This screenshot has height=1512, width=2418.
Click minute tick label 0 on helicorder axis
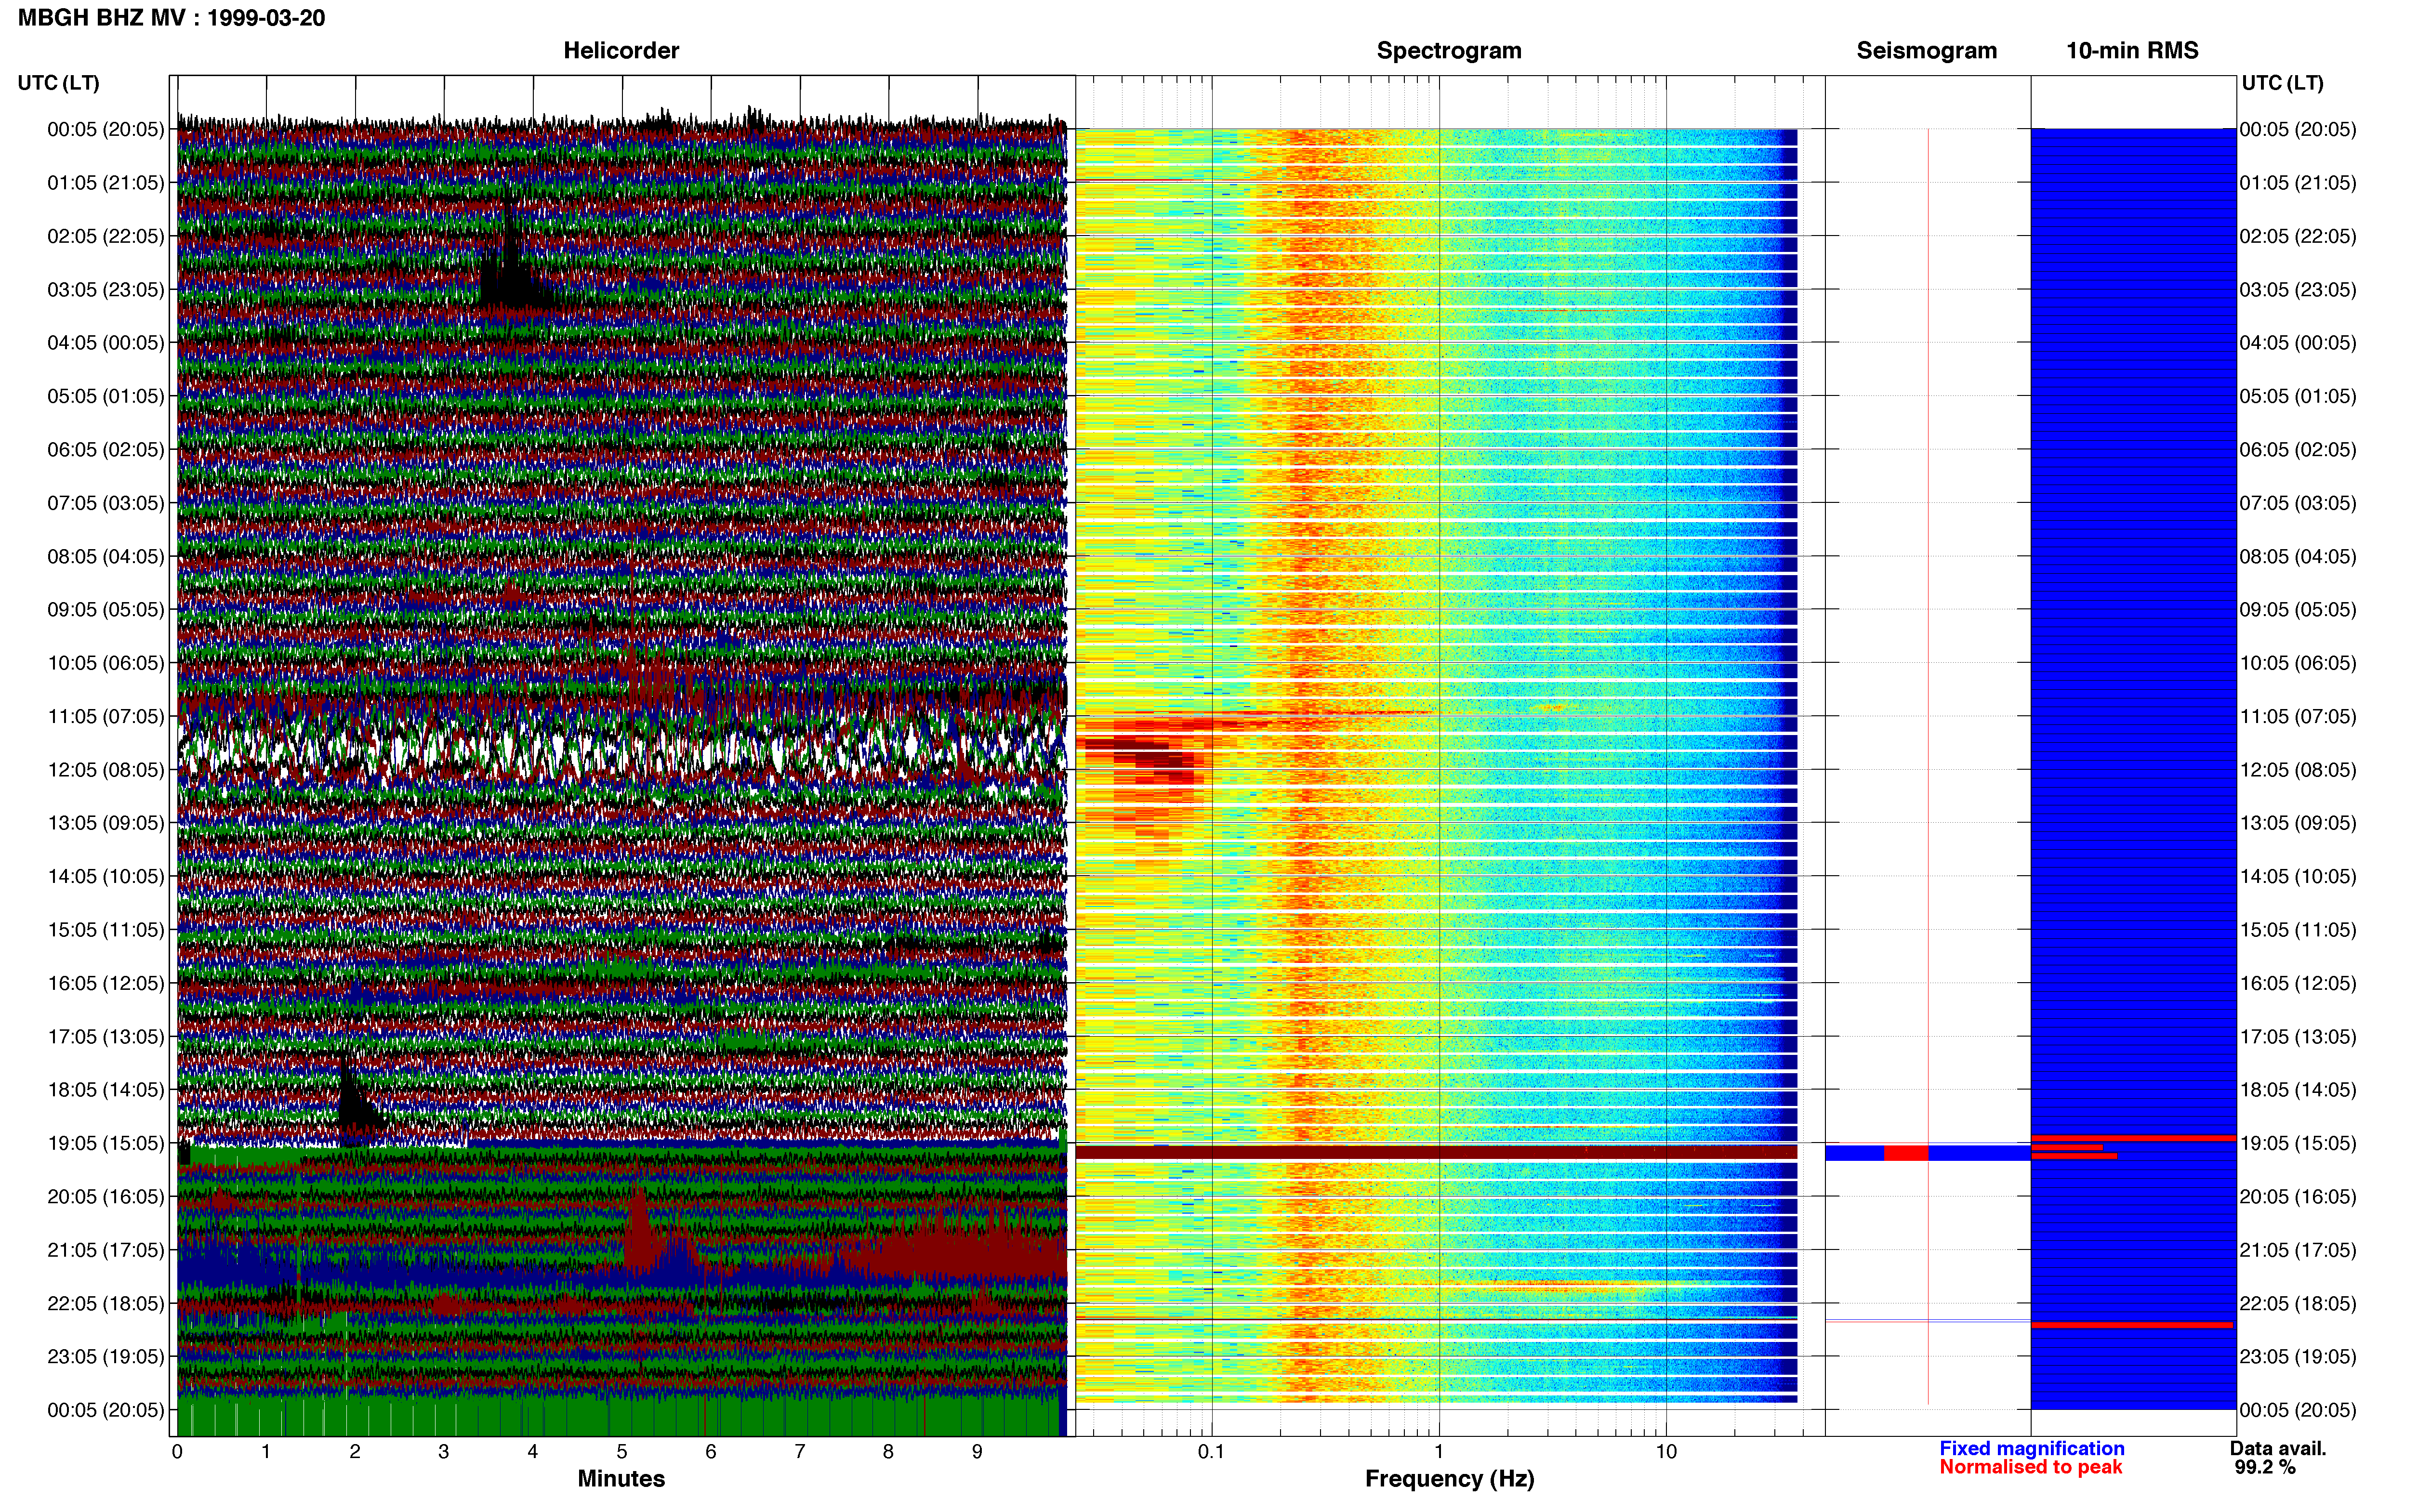click(x=177, y=1452)
